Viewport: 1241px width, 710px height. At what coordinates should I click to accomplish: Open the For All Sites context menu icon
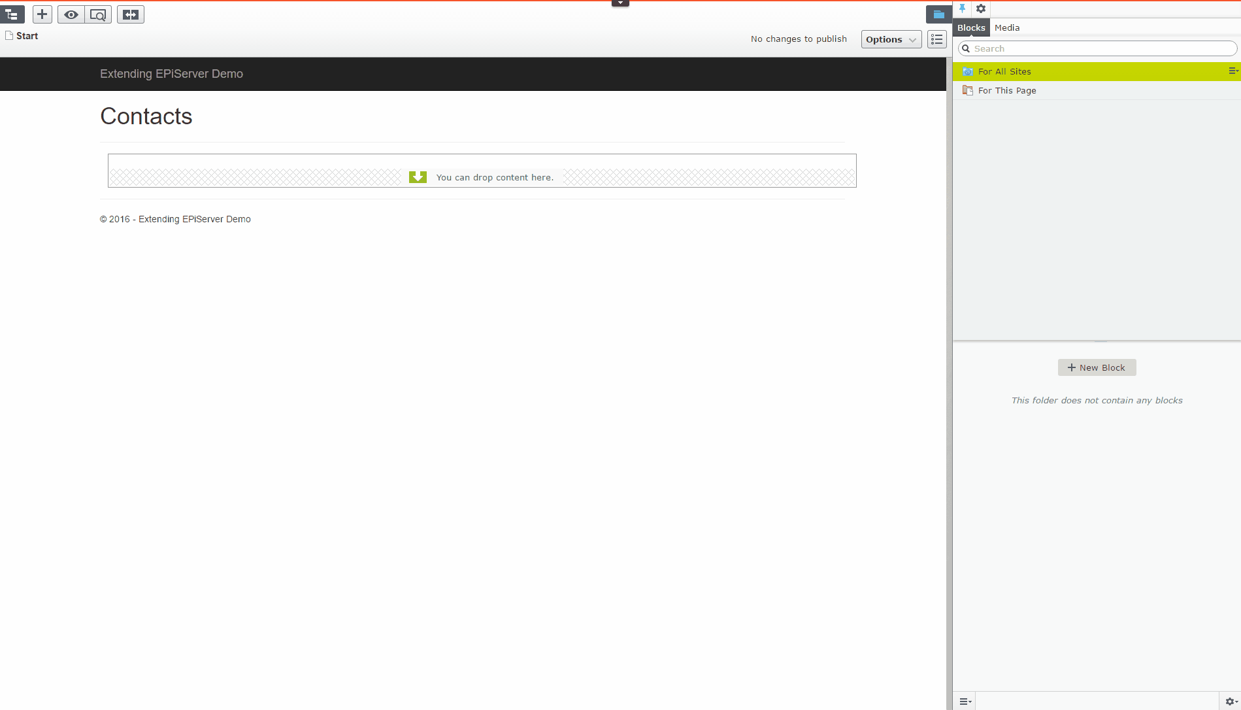pyautogui.click(x=1233, y=71)
